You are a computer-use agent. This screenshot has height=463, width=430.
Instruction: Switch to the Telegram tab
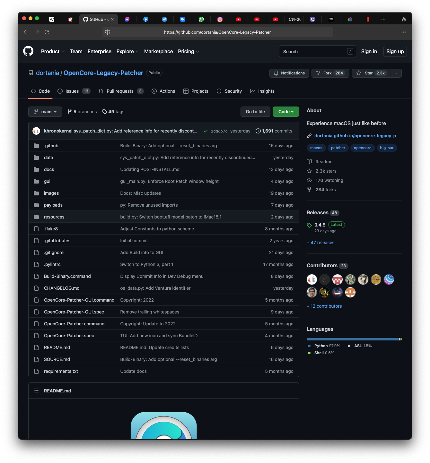tap(164, 19)
